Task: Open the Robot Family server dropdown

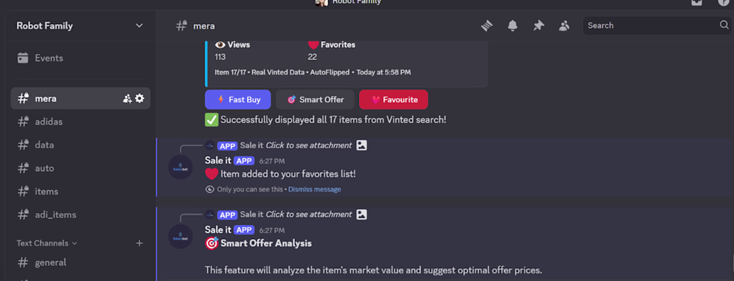Action: pos(139,26)
